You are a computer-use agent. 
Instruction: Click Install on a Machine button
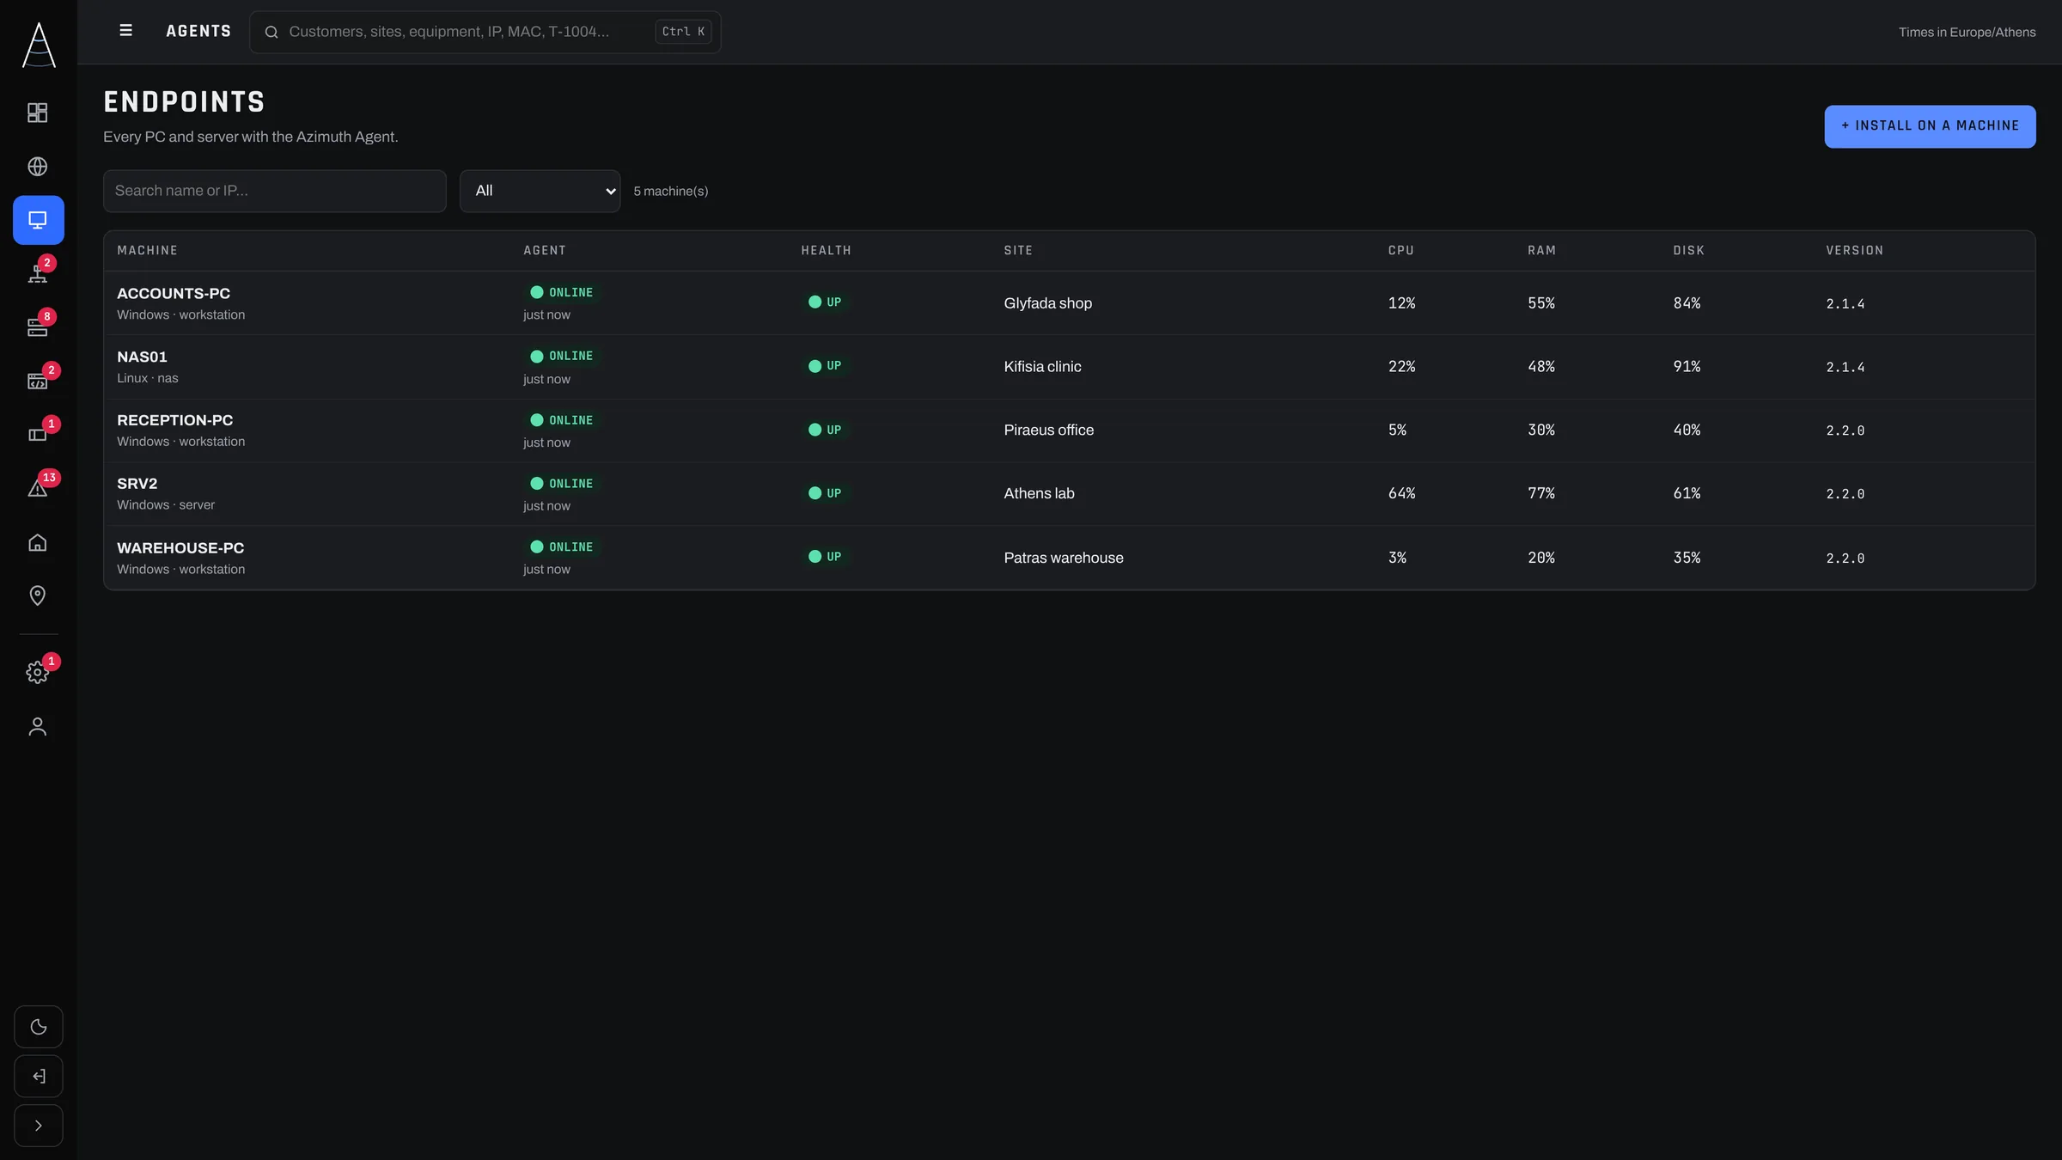coord(1930,126)
